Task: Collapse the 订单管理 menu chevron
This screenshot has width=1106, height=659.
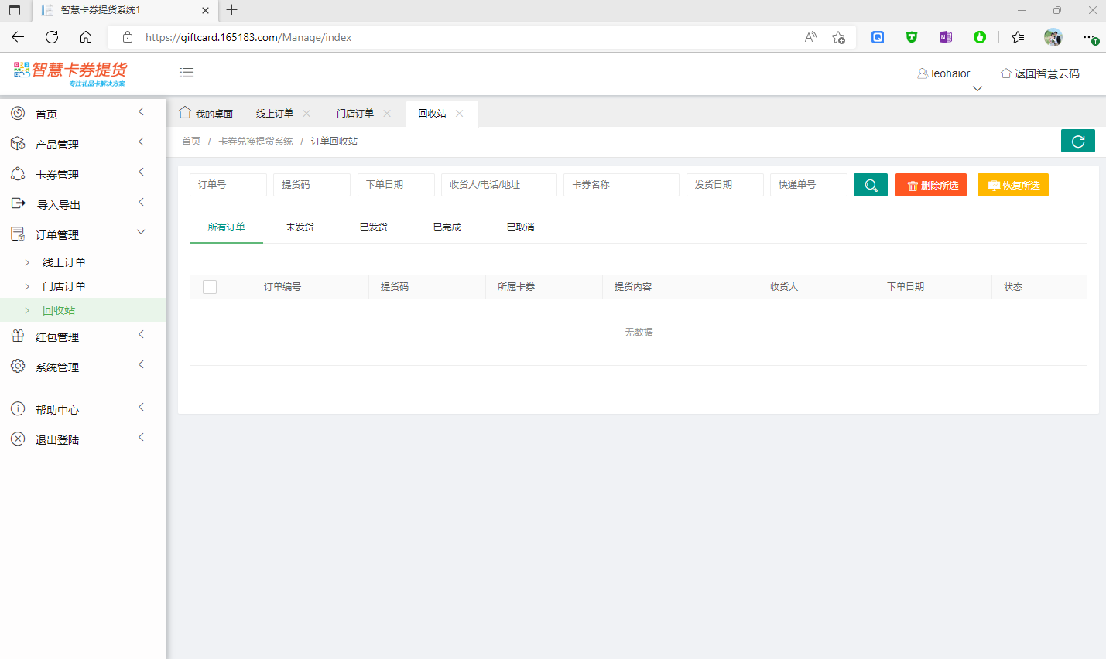Action: coord(141,232)
